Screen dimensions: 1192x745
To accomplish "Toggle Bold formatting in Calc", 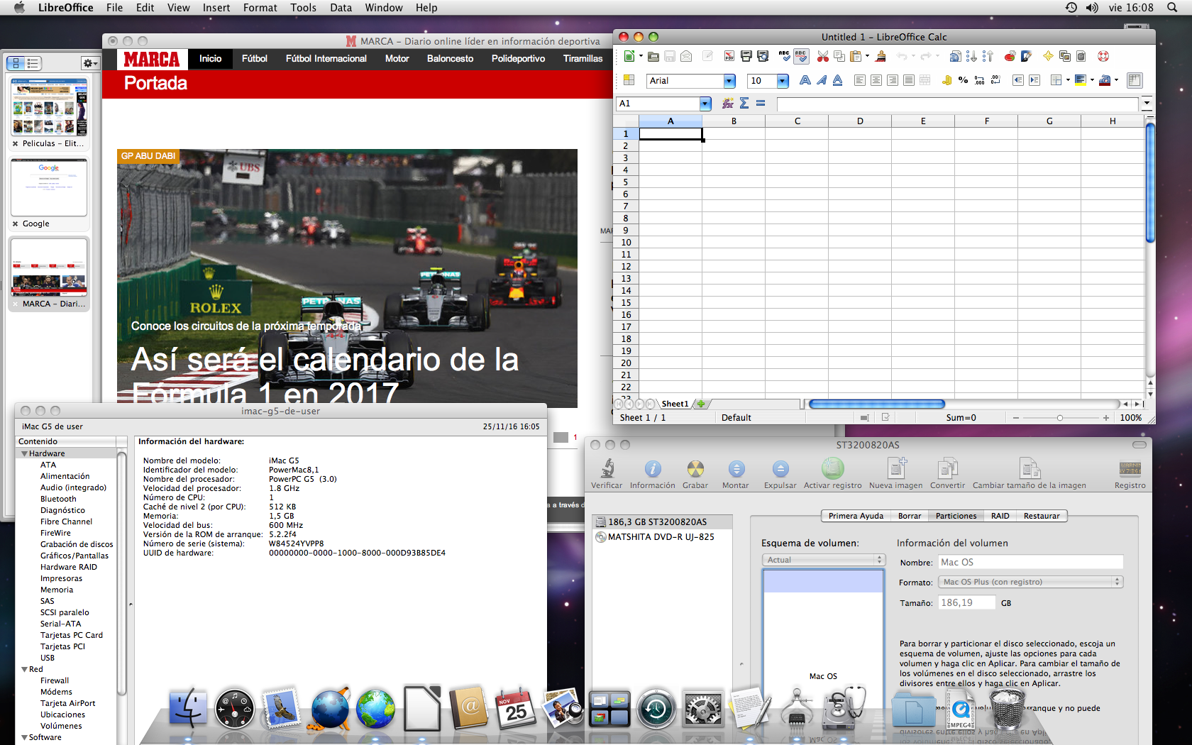I will click(x=805, y=80).
